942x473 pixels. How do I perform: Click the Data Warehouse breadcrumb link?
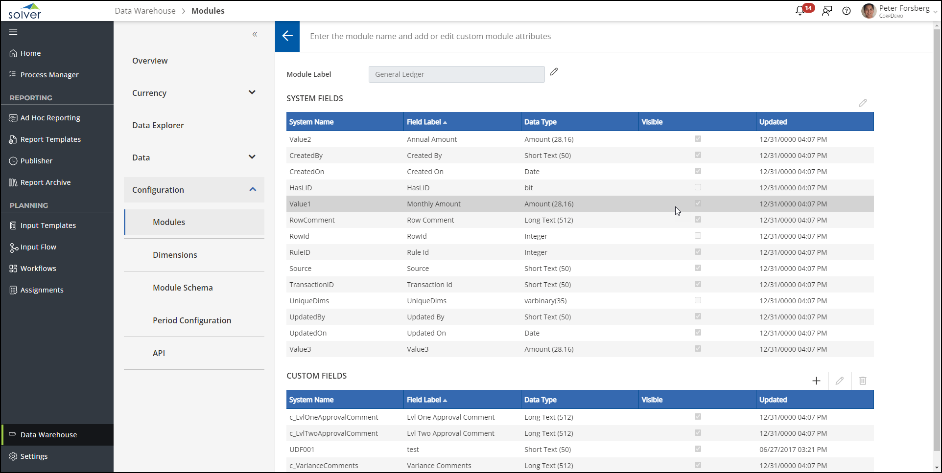(x=145, y=11)
